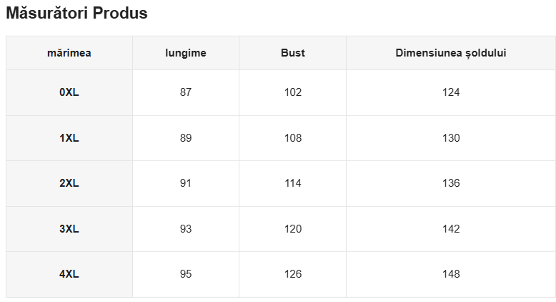Select the 1XL size row label
The image size is (556, 302).
69,138
